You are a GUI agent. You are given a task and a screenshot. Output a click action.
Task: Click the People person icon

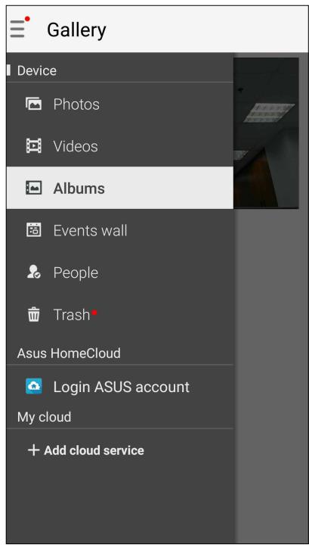[x=34, y=272]
